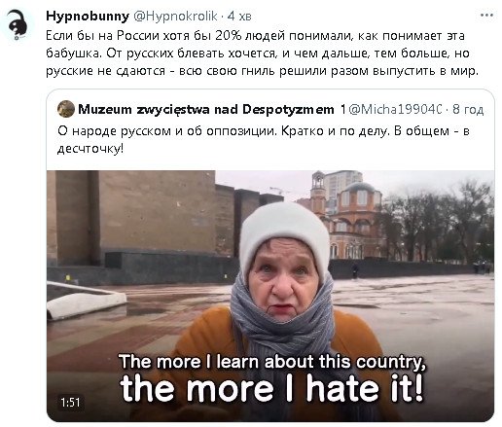
Task: Open the quoted tweet text
Action: tap(264, 139)
